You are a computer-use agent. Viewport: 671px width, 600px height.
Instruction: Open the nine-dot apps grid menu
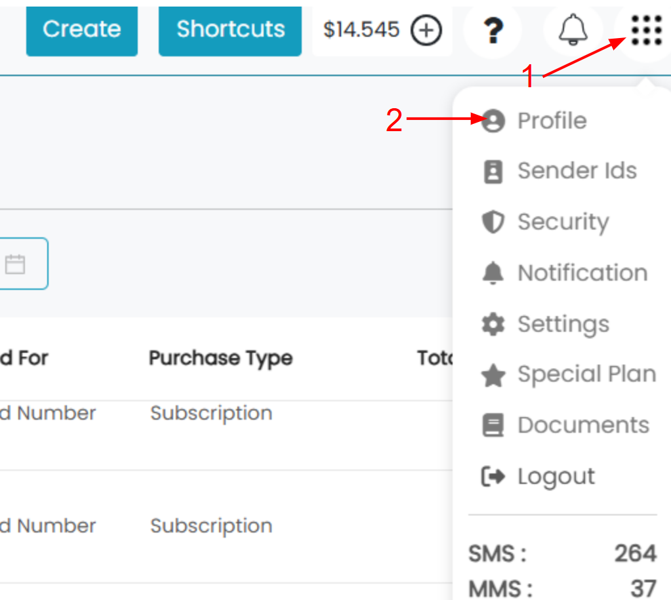coord(647,30)
